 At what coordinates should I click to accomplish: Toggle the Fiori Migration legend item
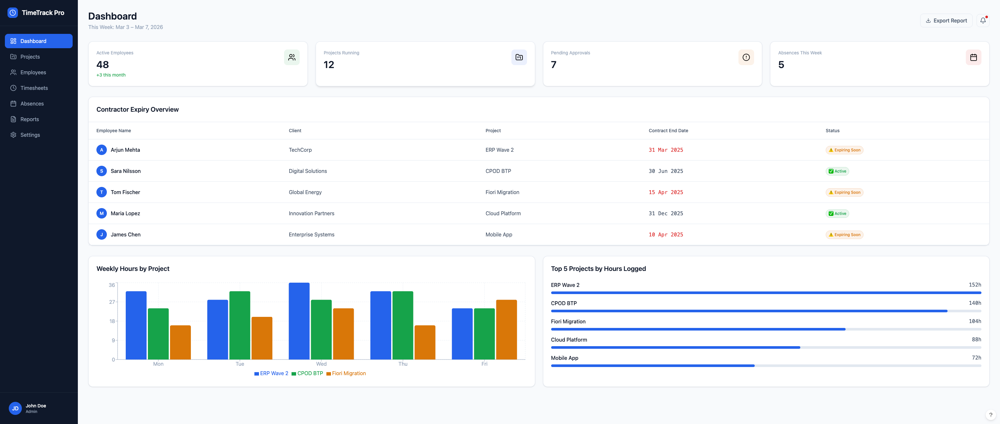pyautogui.click(x=346, y=373)
